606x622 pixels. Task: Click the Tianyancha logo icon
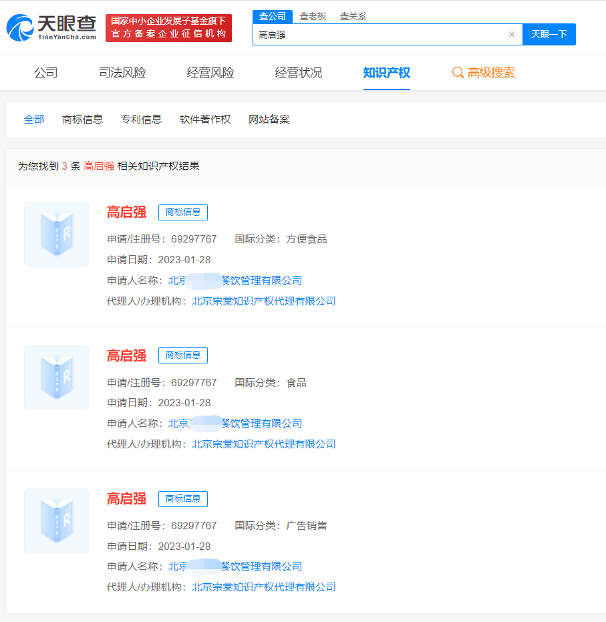(x=20, y=28)
